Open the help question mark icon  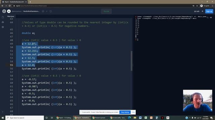coord(3,112)
